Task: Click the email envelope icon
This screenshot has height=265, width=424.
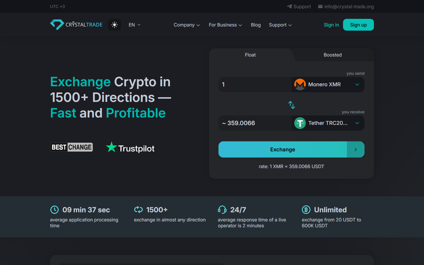Action: [320, 6]
